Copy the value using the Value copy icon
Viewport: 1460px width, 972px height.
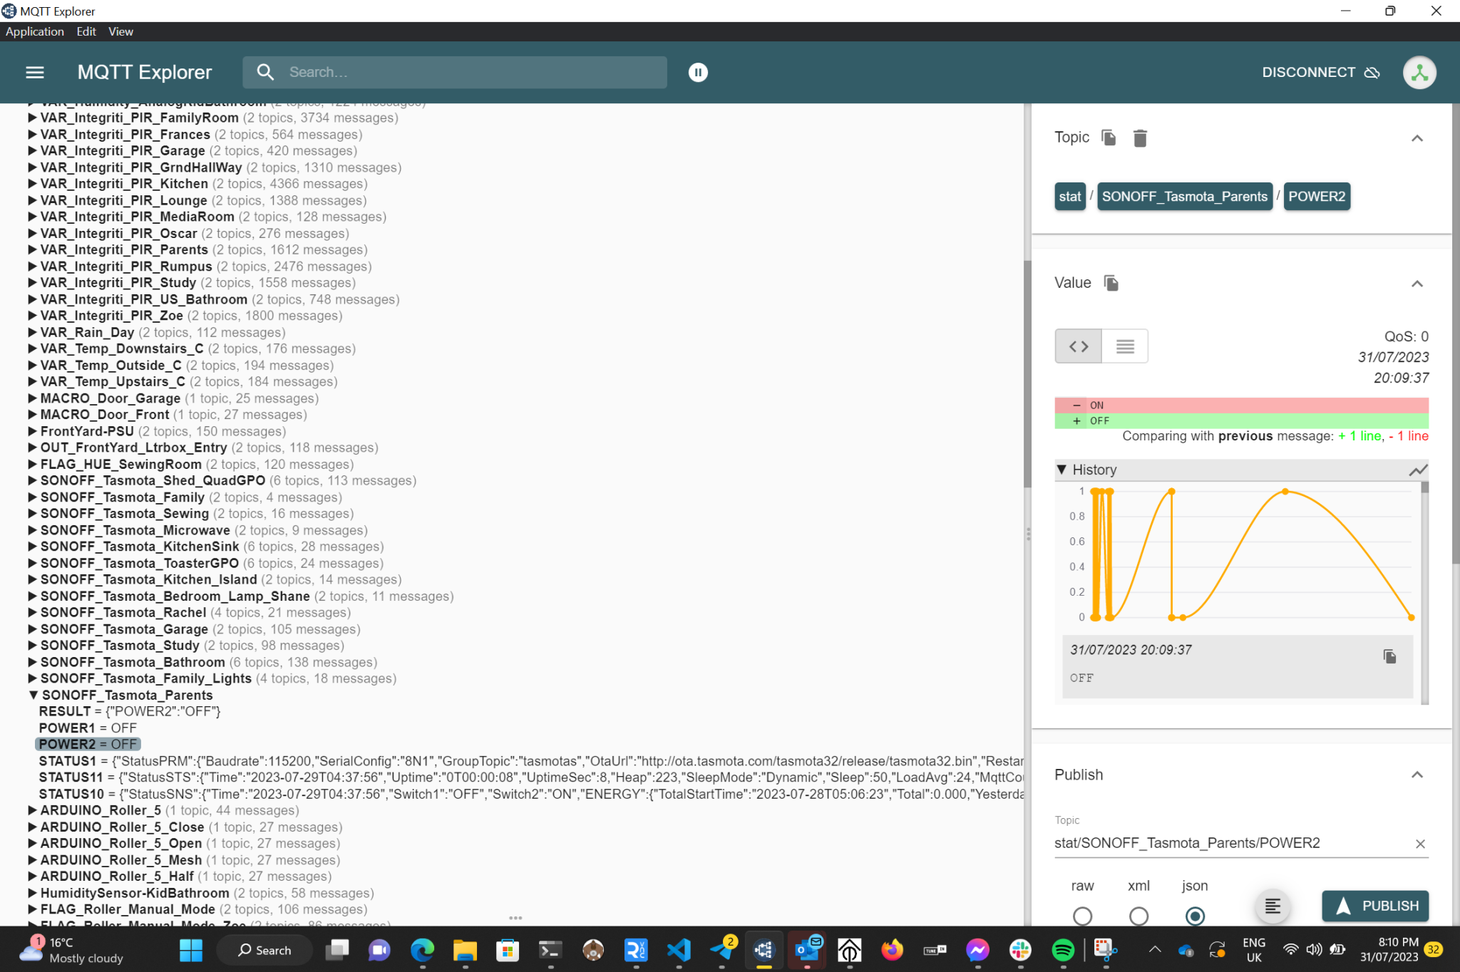[1111, 283]
